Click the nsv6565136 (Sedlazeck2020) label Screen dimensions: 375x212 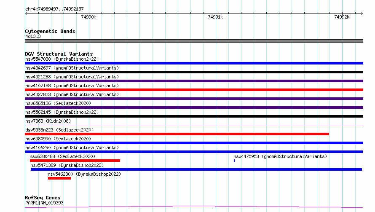click(58, 103)
